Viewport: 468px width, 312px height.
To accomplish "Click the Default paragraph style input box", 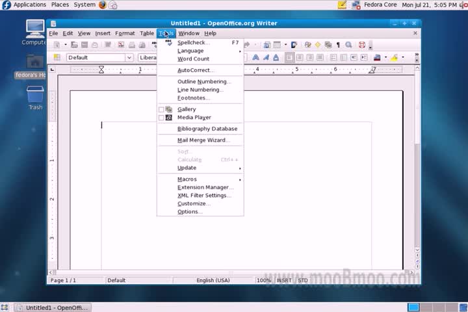I will tap(96, 57).
